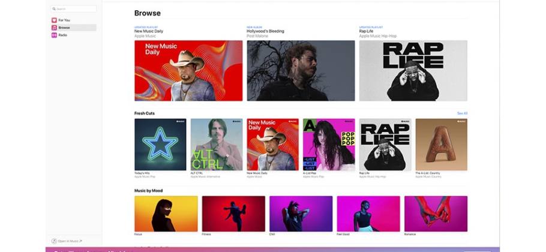Click Post Malone artist name
This screenshot has height=252, width=546.
point(257,36)
